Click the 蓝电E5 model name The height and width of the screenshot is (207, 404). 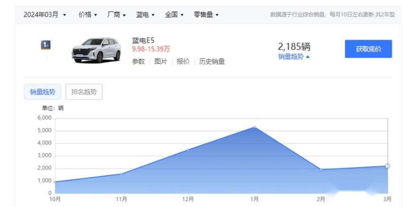(143, 41)
